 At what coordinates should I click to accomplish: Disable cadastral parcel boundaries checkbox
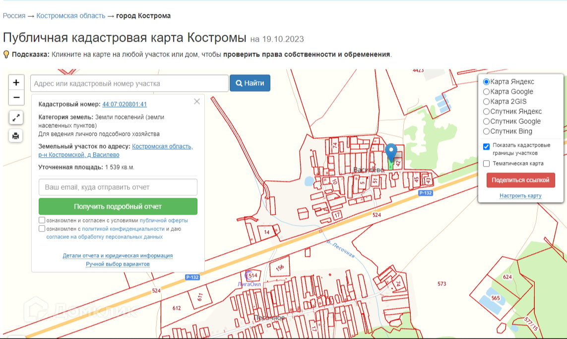pos(487,147)
